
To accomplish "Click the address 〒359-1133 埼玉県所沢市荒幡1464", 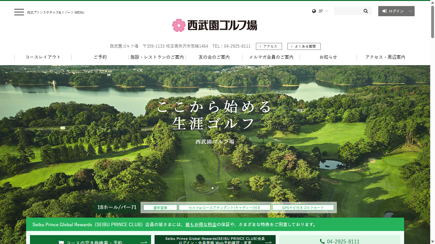I will pos(175,46).
